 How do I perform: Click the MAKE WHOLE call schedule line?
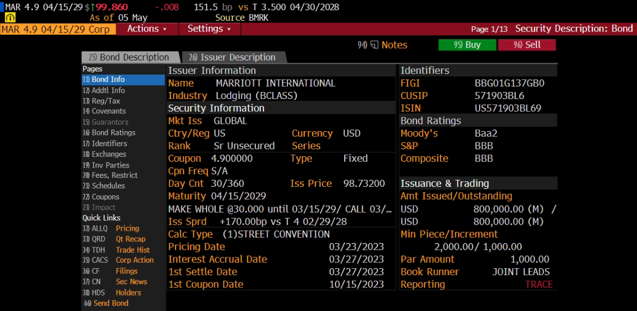pos(280,209)
